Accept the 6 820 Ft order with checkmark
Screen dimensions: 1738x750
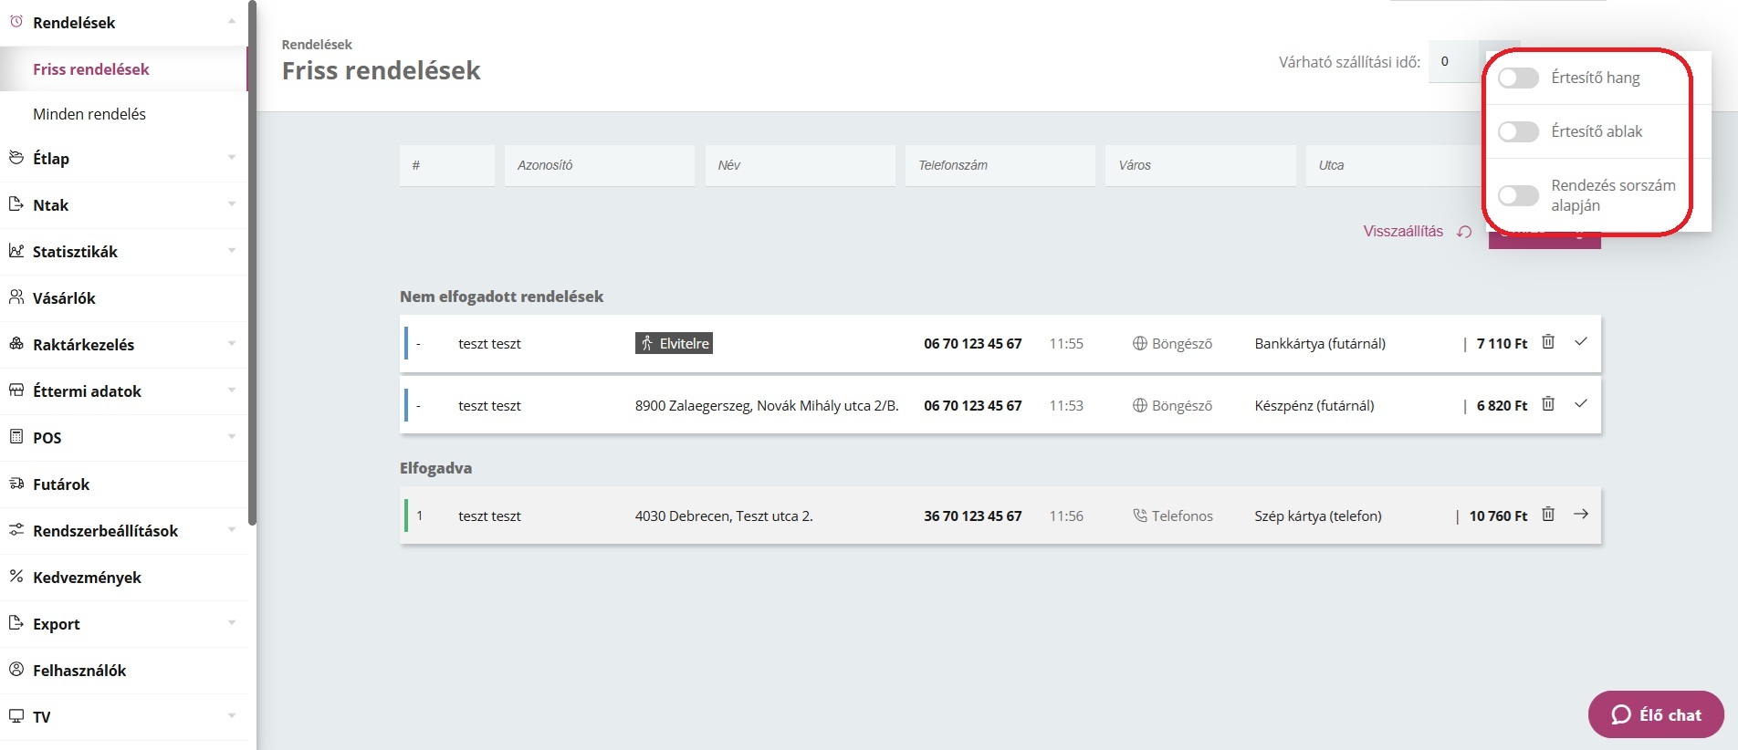click(1581, 404)
